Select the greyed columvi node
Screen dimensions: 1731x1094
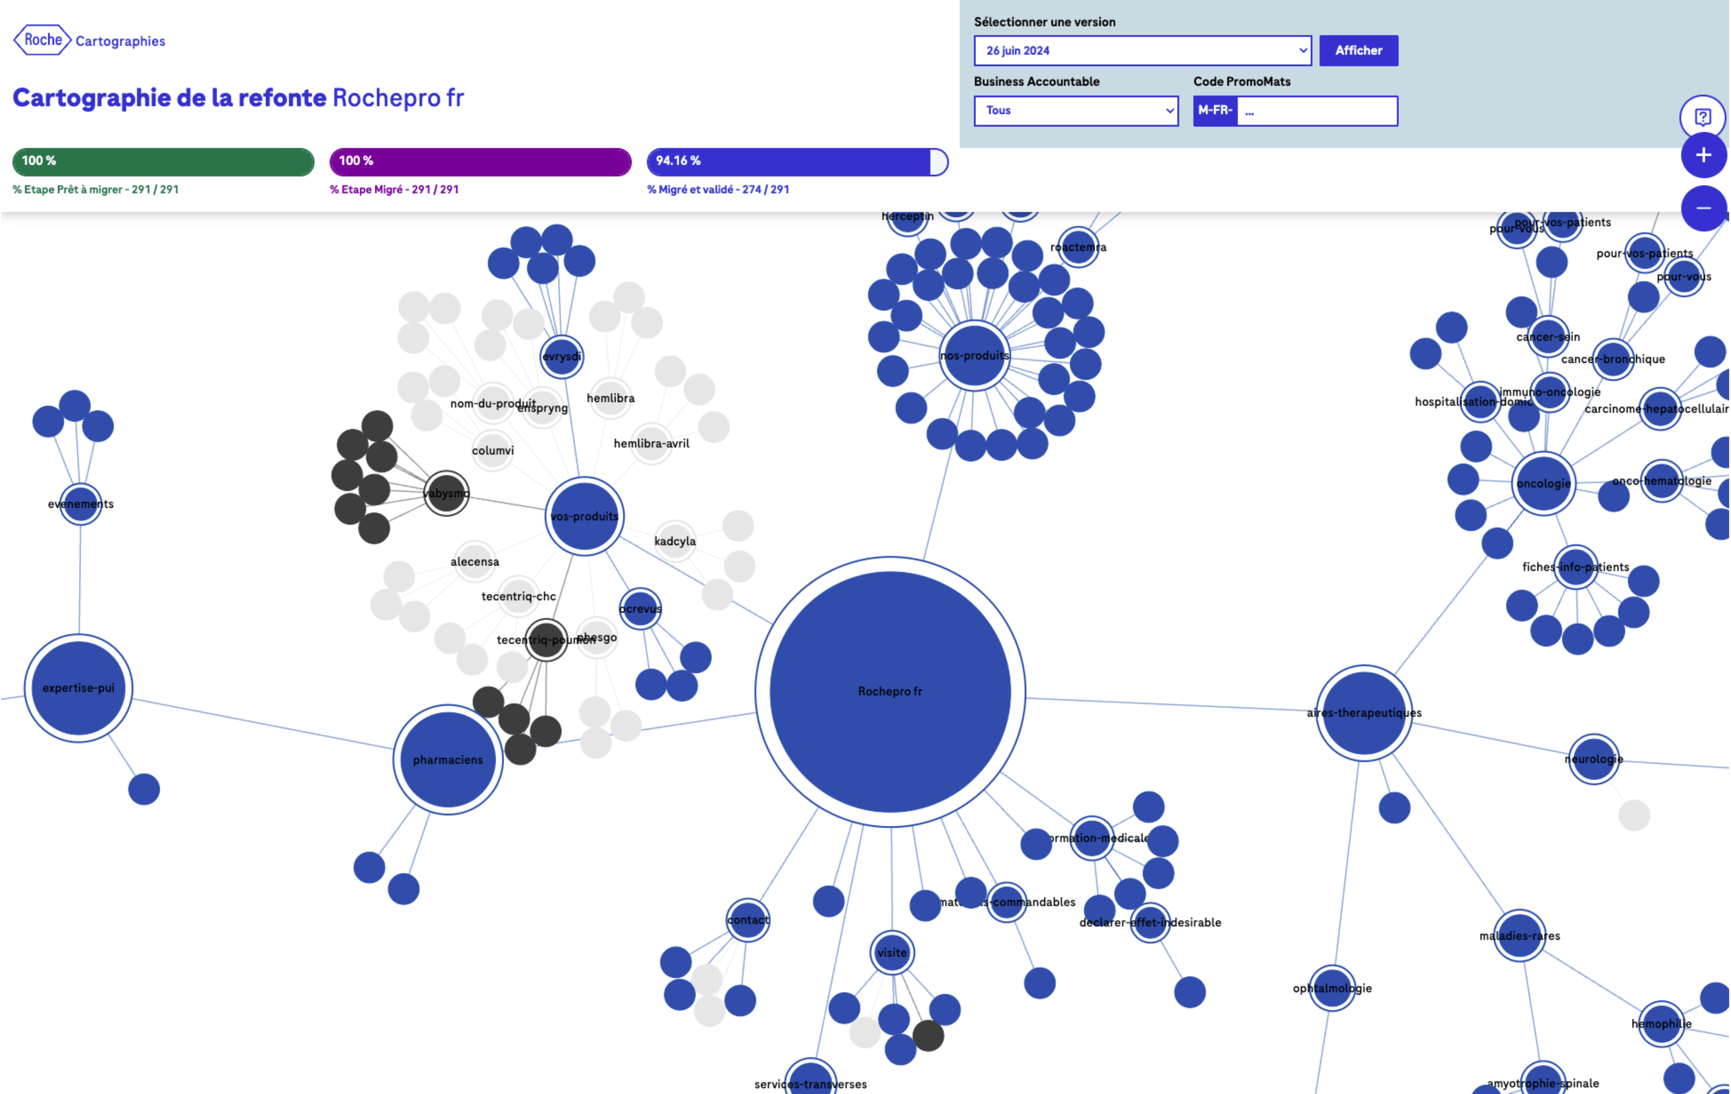point(492,451)
